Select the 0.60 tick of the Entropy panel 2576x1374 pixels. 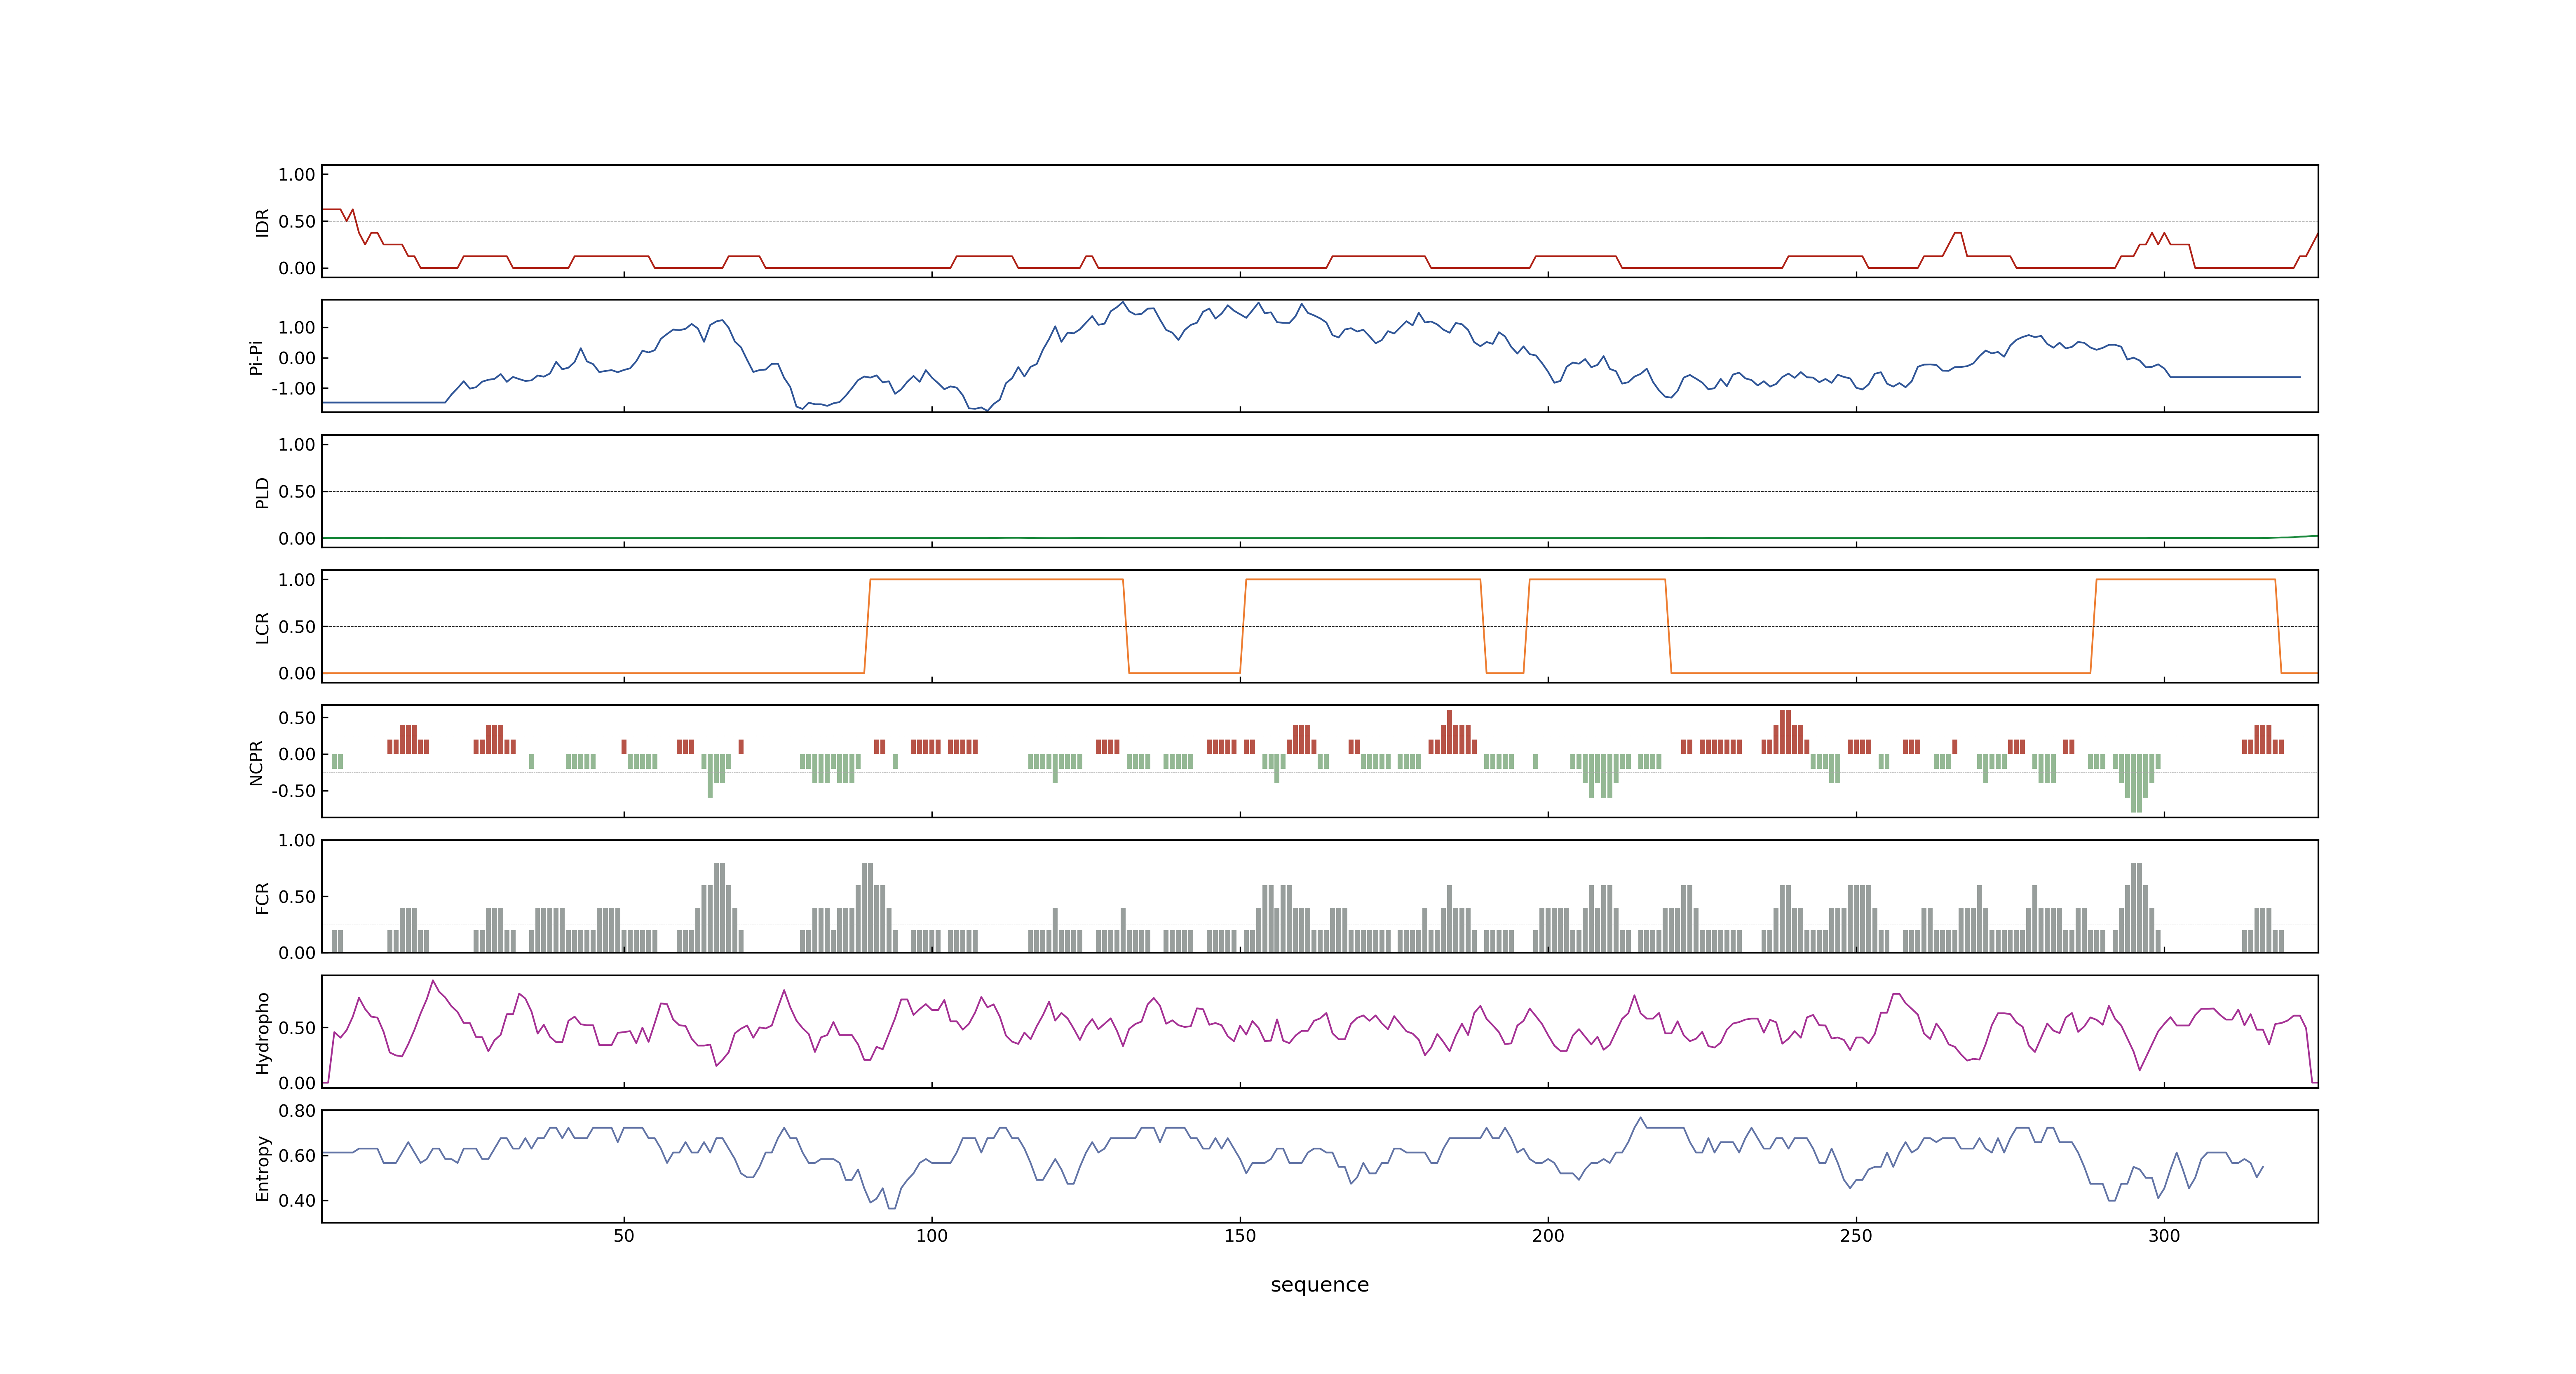(297, 1156)
